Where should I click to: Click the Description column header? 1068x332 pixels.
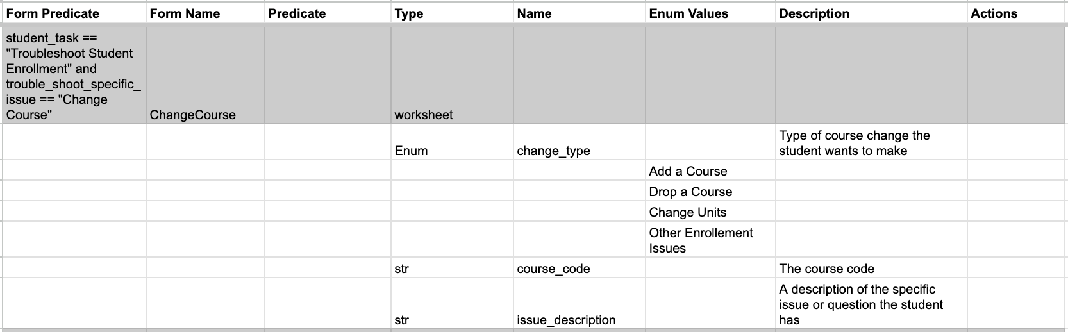coord(814,13)
